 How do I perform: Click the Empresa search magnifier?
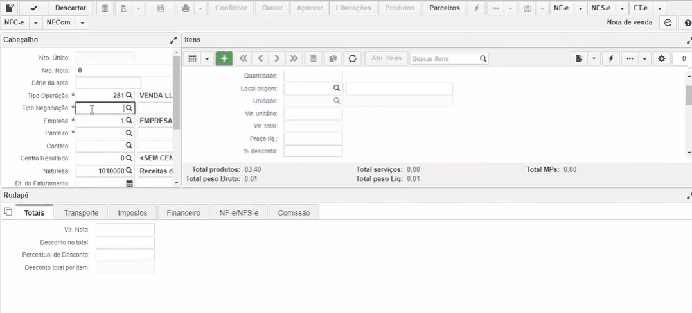129,121
